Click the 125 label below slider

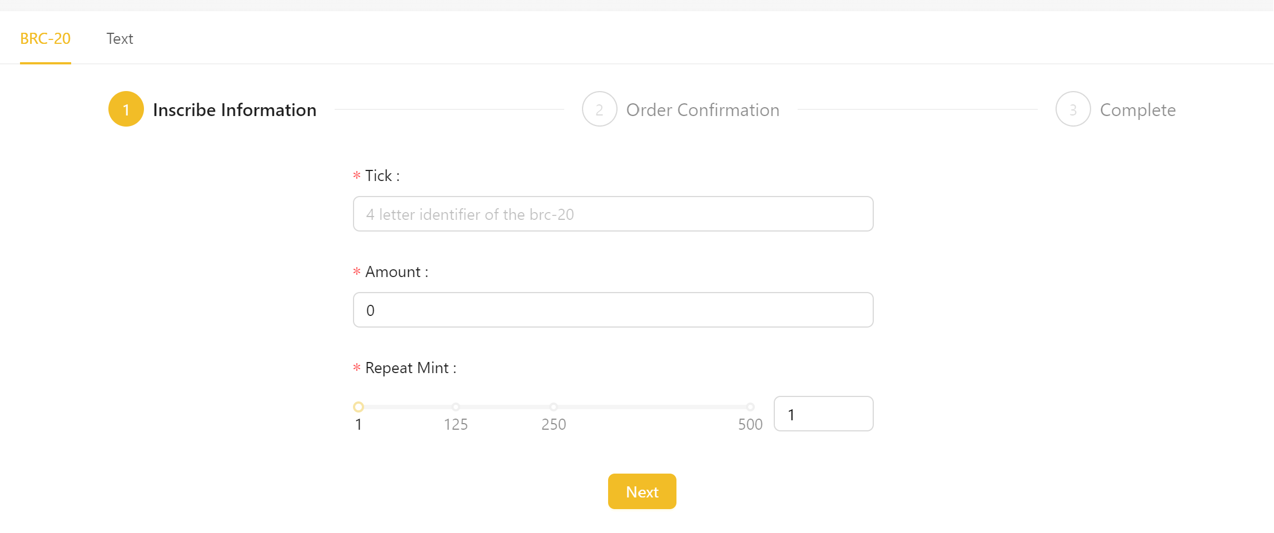(x=456, y=425)
